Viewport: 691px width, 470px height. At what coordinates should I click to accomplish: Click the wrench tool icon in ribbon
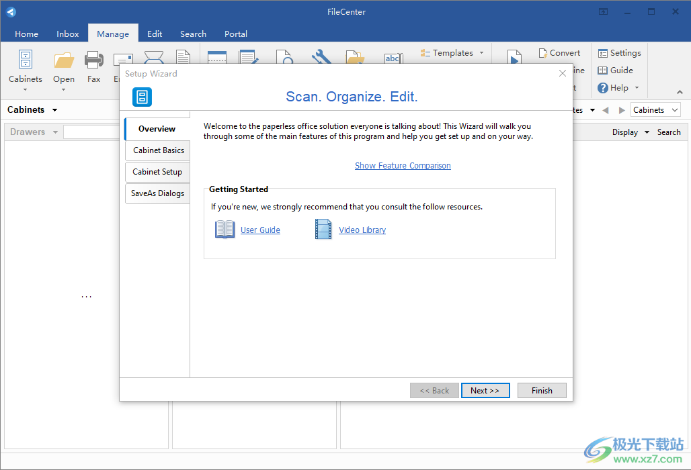click(x=321, y=57)
